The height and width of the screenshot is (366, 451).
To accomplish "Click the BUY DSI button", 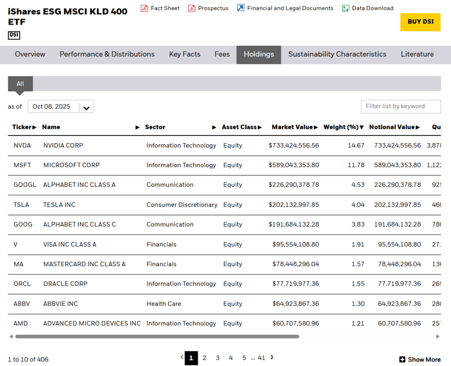I will point(420,22).
